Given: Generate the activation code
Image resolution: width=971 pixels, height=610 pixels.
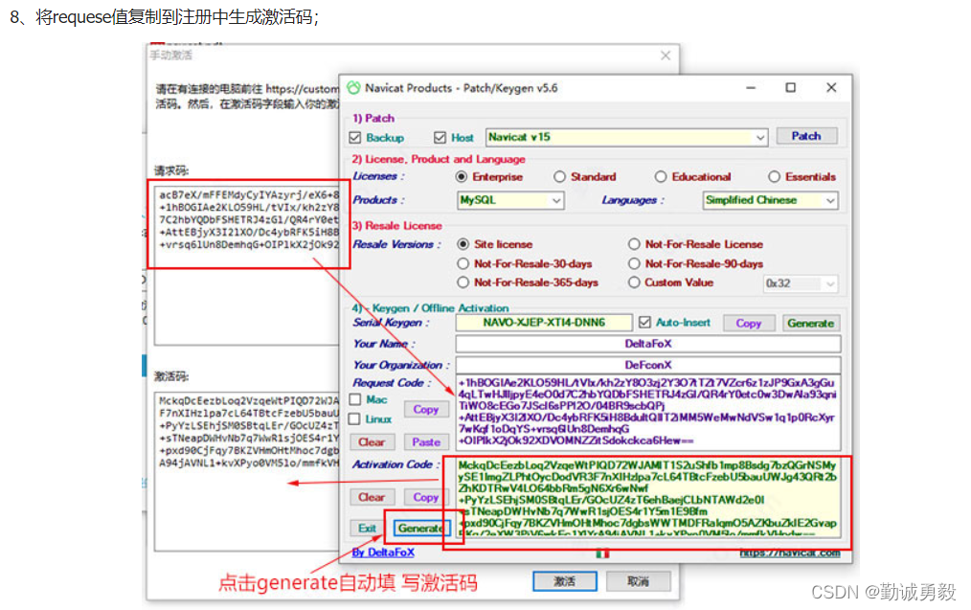Looking at the screenshot, I should tap(421, 529).
